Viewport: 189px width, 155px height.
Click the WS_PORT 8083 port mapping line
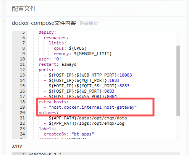point(79,91)
